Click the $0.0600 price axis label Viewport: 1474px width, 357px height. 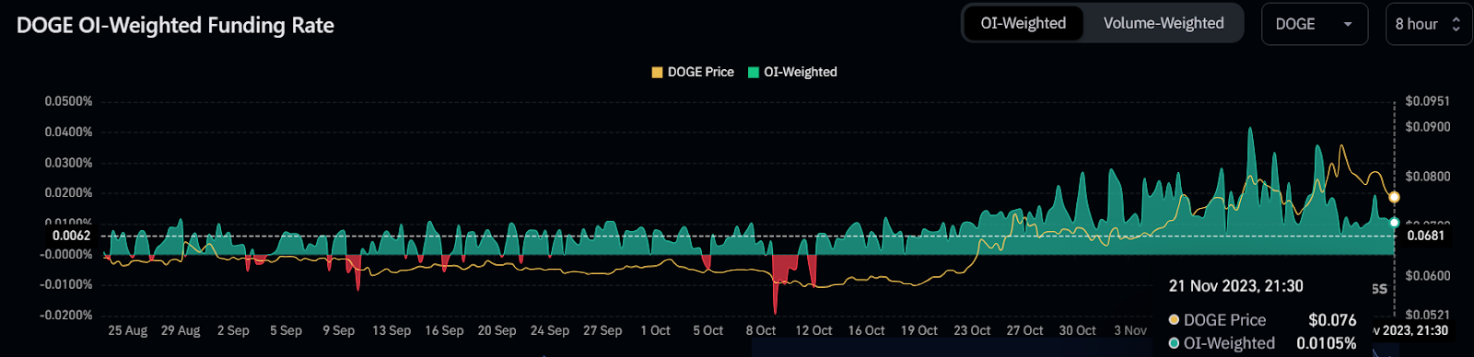point(1427,275)
